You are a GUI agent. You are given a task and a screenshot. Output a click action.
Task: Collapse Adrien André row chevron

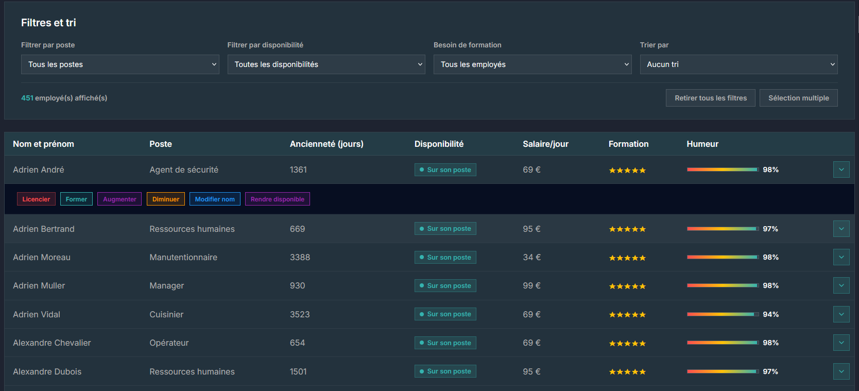pyautogui.click(x=841, y=169)
